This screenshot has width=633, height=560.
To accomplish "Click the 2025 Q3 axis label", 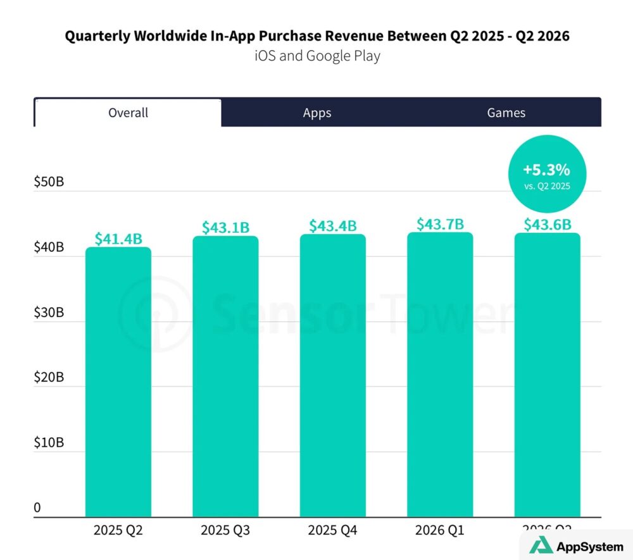I will tap(225, 530).
